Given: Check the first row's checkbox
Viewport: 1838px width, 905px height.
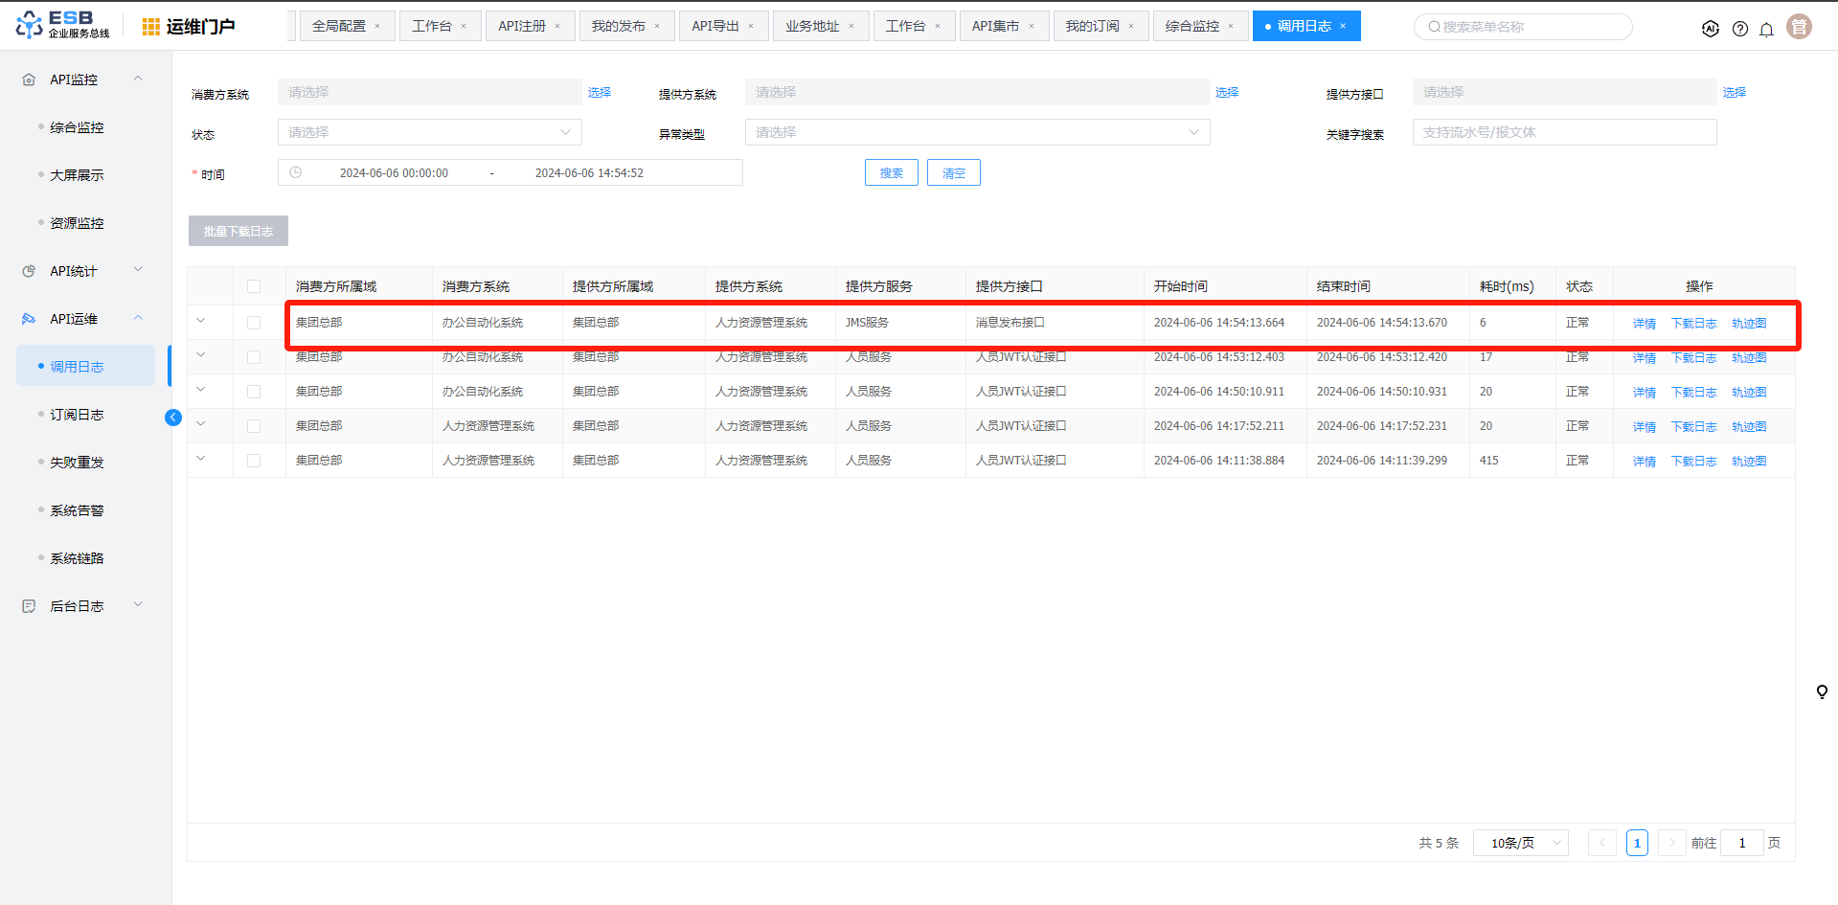Looking at the screenshot, I should (254, 323).
